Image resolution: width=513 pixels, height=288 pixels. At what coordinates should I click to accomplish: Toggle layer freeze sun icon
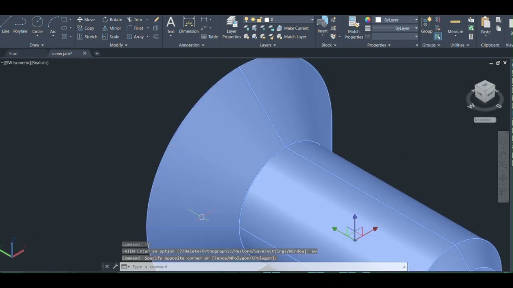(253, 20)
